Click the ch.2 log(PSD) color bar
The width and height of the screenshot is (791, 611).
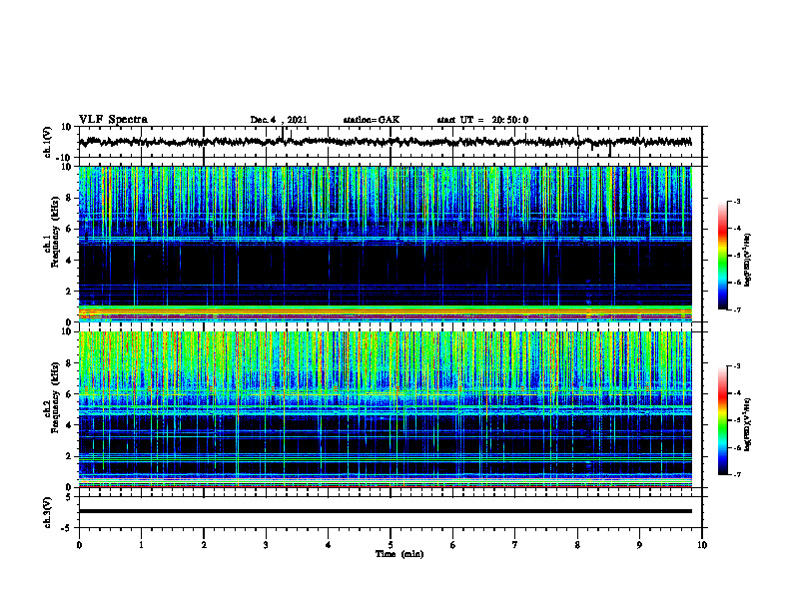pyautogui.click(x=722, y=420)
